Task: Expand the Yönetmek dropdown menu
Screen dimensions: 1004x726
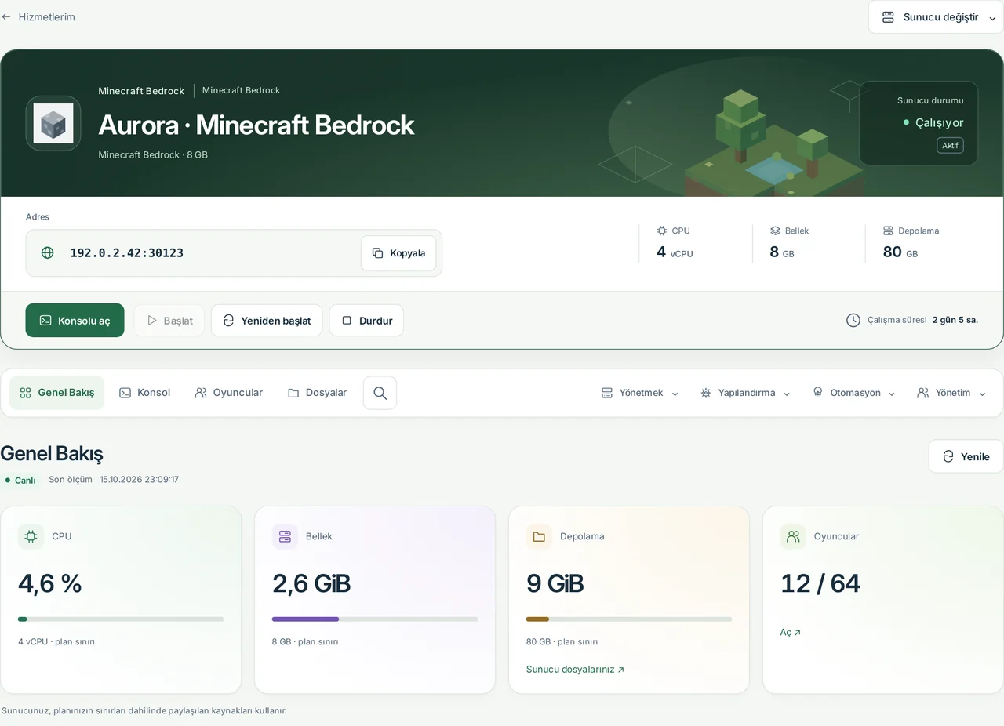Action: [640, 393]
